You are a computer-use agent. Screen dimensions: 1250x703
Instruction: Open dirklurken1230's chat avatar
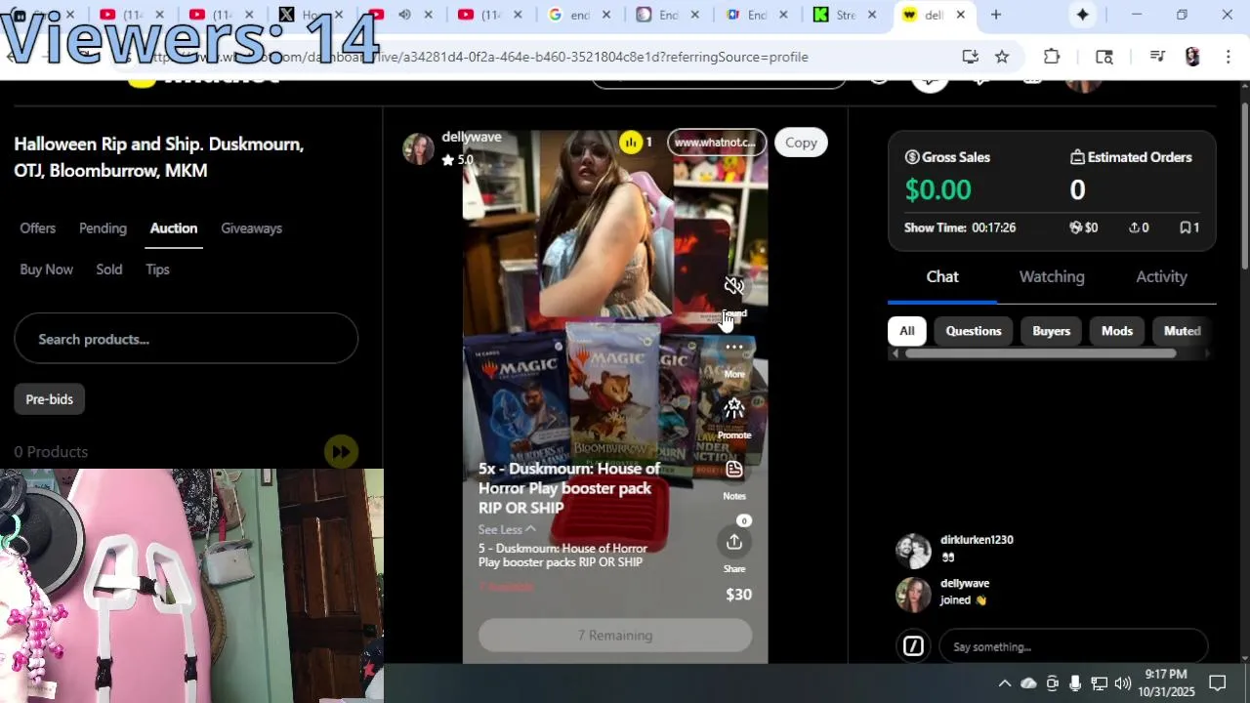[x=913, y=551]
